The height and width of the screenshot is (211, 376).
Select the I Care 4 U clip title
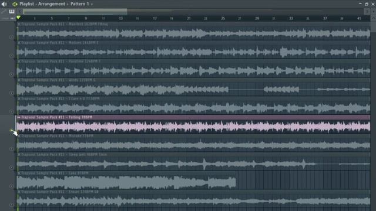click(x=60, y=98)
